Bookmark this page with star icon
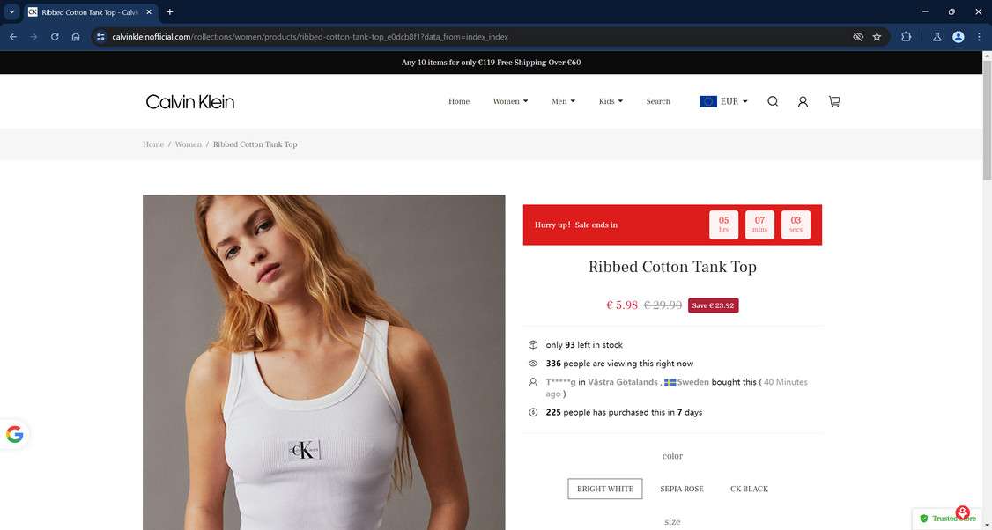Screen dimensions: 992x530 click(877, 37)
